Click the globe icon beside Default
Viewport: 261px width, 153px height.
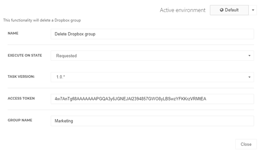click(222, 10)
